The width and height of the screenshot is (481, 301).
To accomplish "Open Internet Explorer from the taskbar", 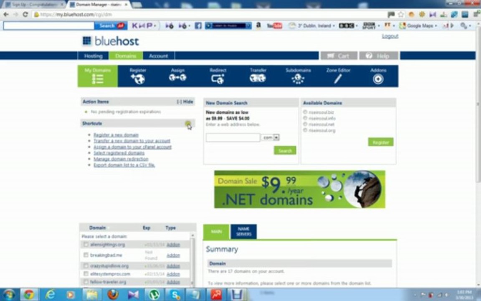I will coord(50,295).
